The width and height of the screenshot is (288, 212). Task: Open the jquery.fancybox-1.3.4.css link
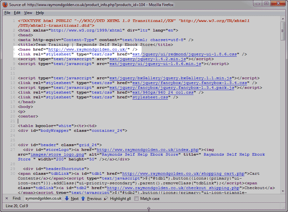pyautogui.click(x=190, y=83)
